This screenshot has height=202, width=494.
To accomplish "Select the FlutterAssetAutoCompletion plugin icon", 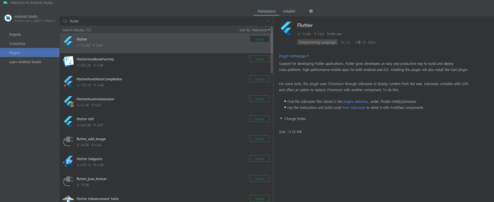I will click(x=68, y=81).
